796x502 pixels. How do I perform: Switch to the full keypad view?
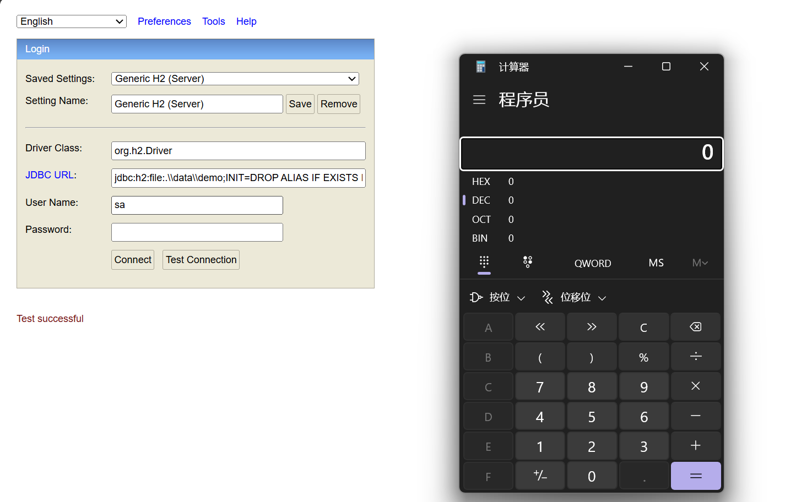coord(484,262)
